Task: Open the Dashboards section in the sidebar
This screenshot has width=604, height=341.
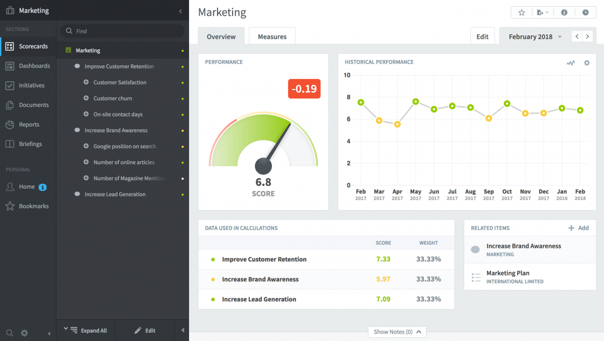Action: coord(26,66)
